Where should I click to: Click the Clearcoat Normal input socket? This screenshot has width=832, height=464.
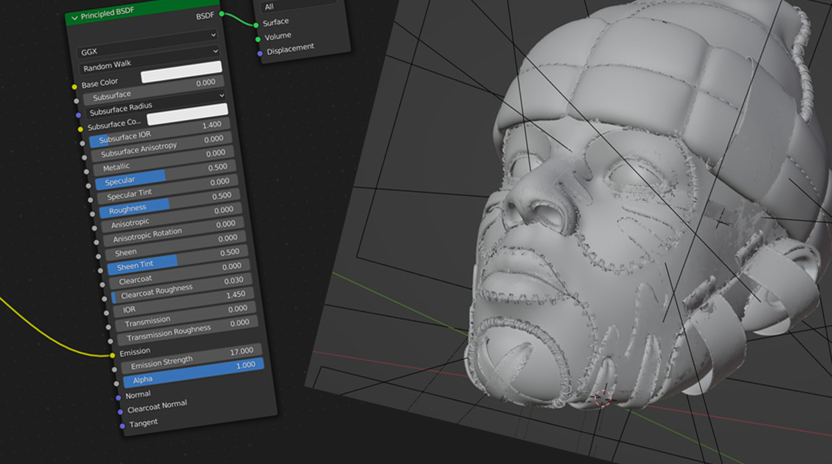(121, 412)
